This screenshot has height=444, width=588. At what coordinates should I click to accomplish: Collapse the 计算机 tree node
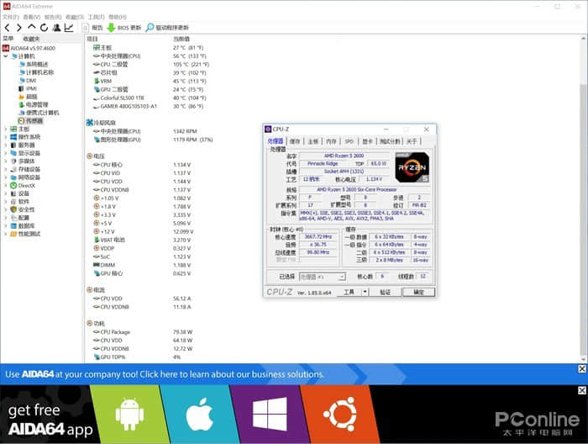6,56
